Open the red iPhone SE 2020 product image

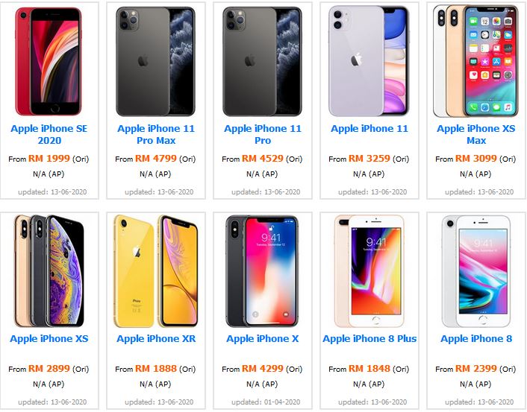[49, 61]
